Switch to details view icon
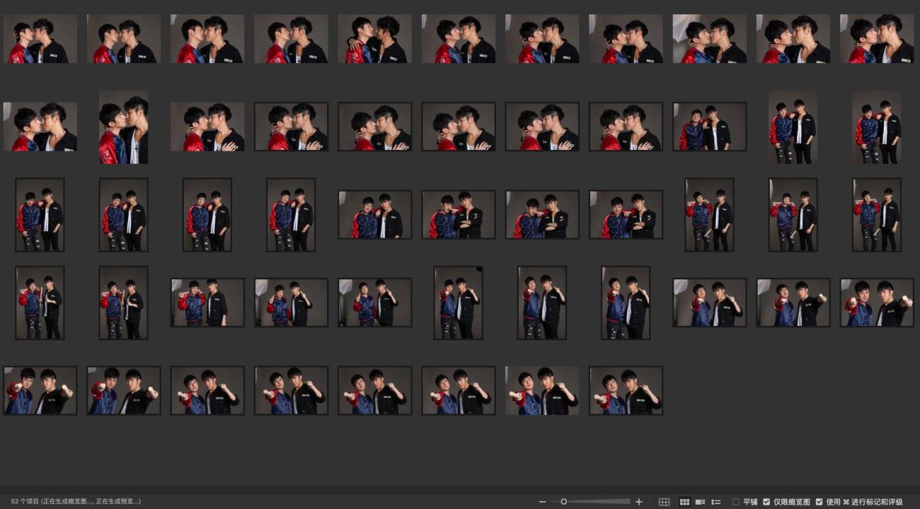 (x=700, y=502)
